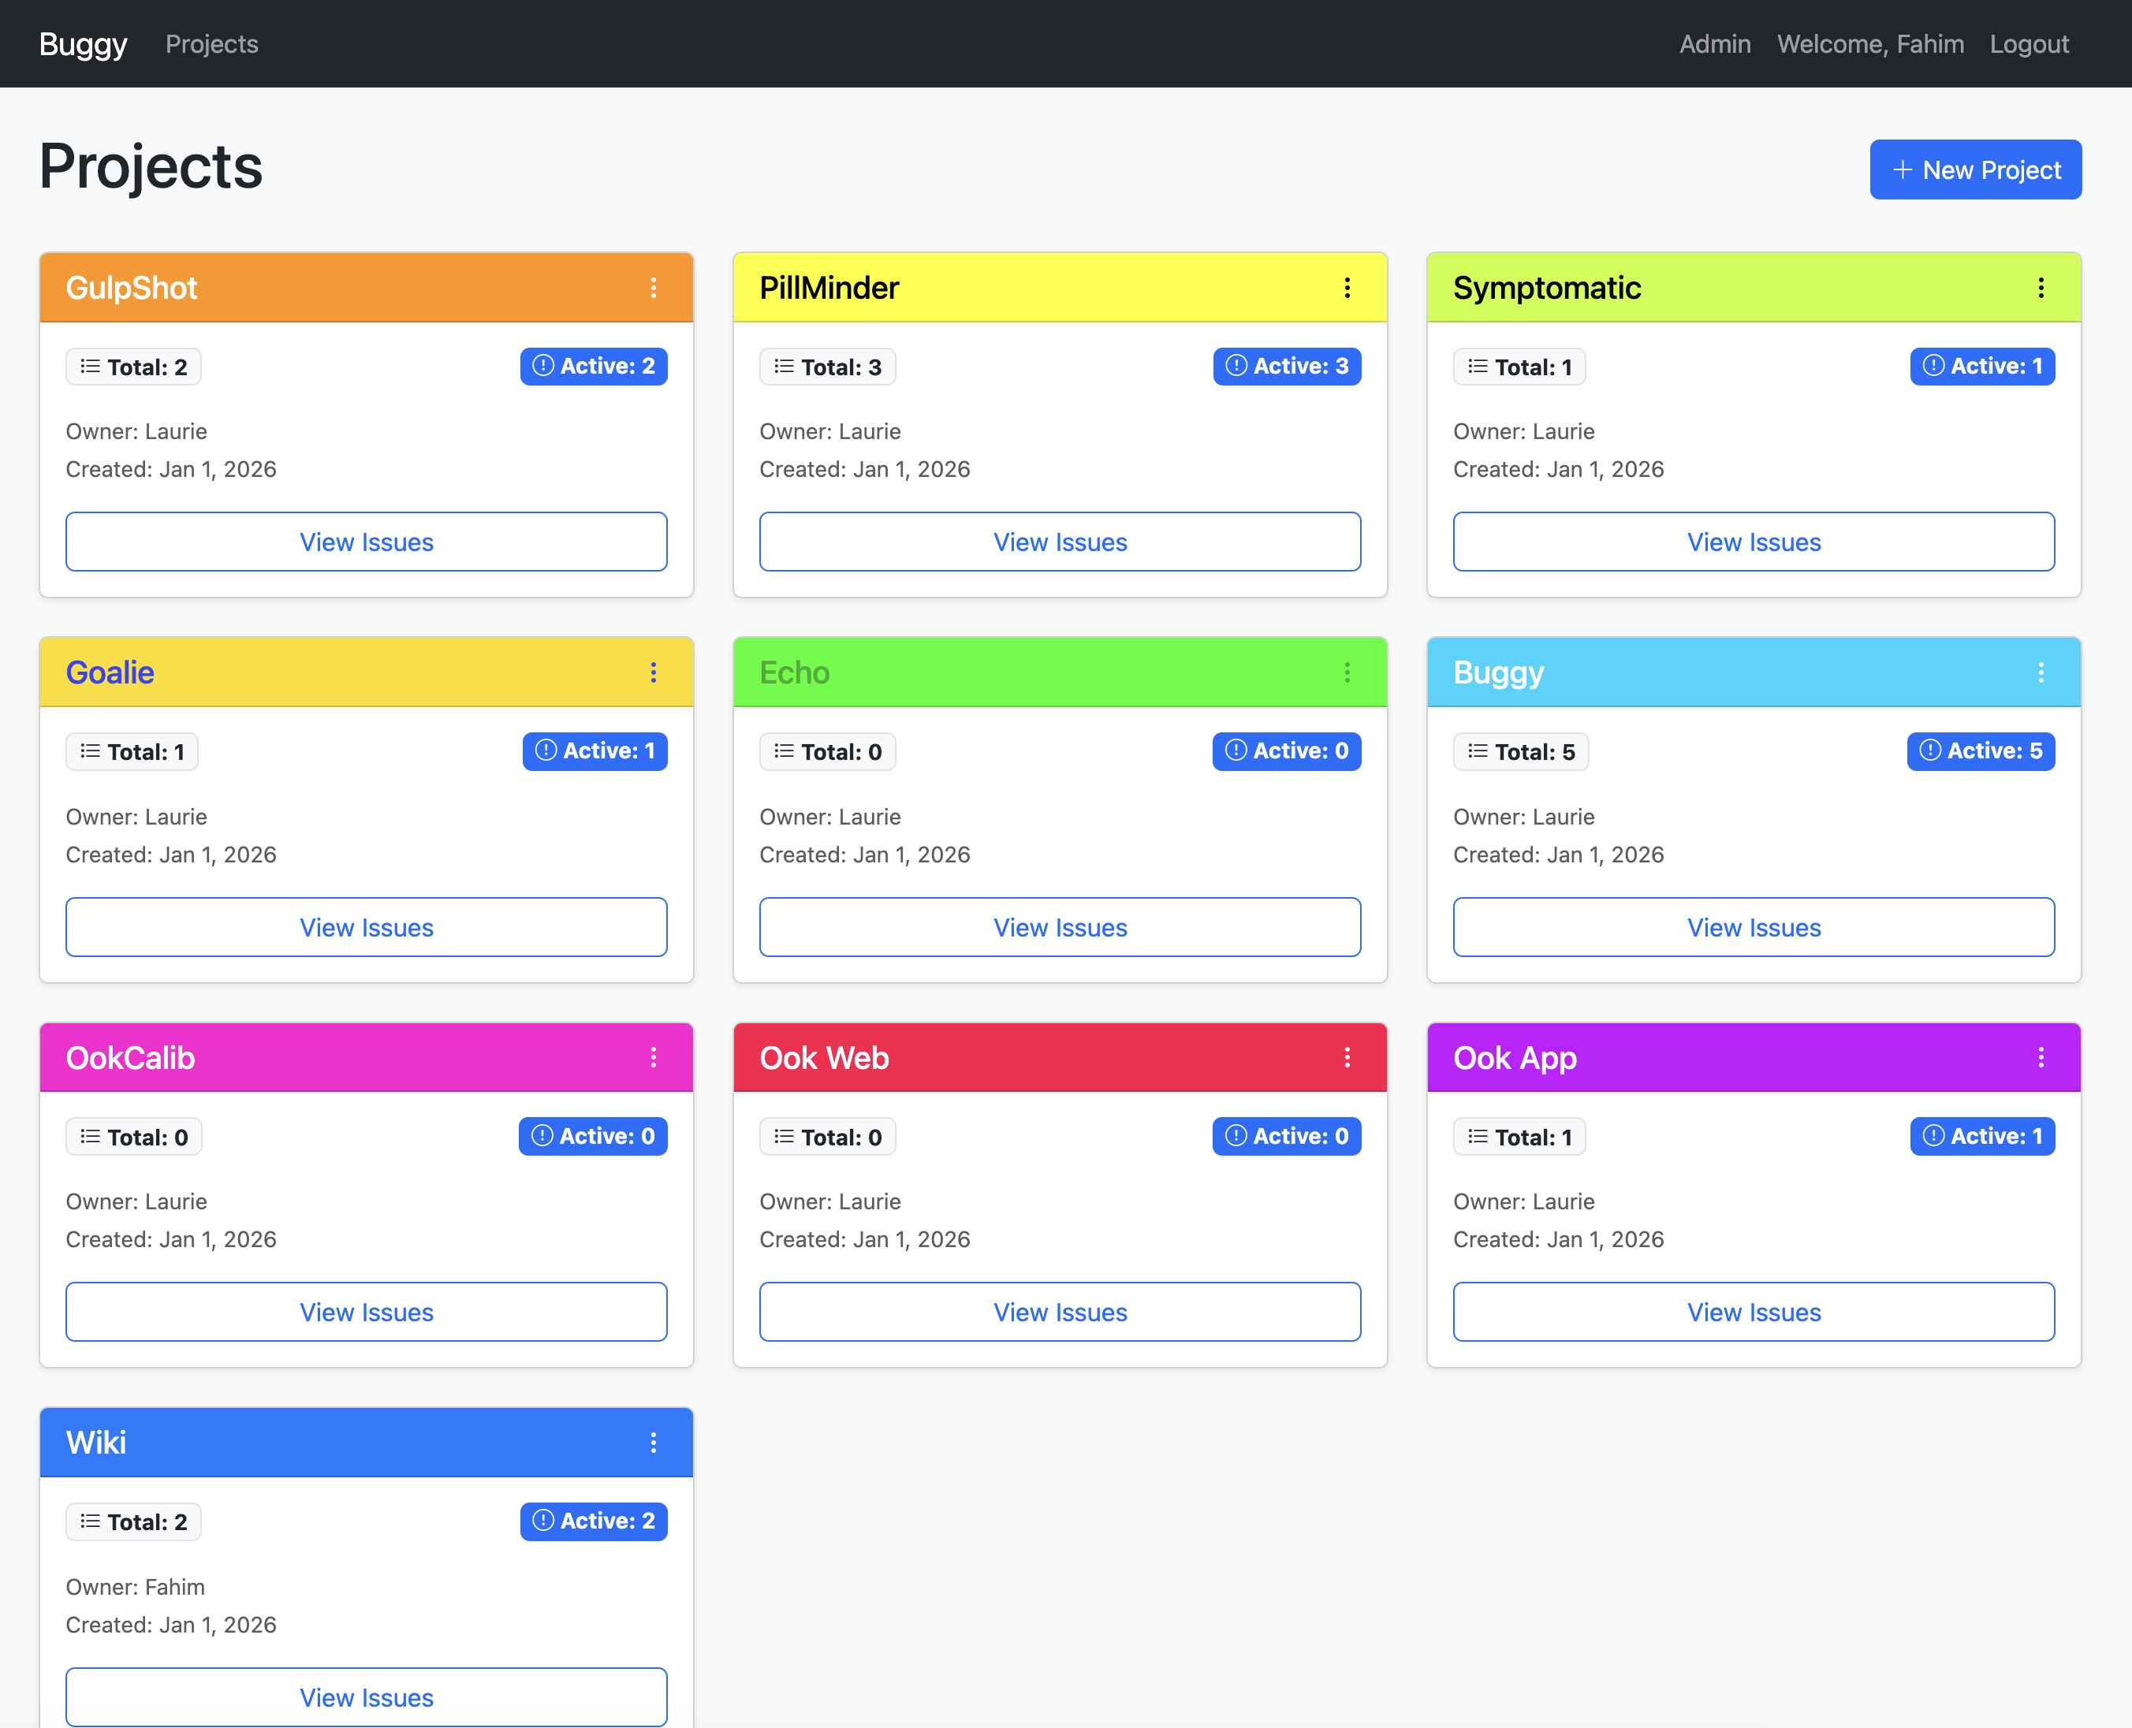The image size is (2132, 1728).
Task: Click the Total: 3 badge on PillMinder
Action: click(x=827, y=367)
